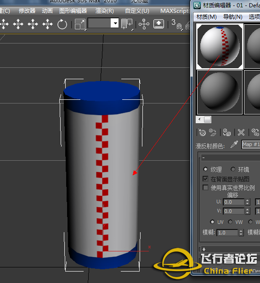The height and width of the screenshot is (283, 260).
Task: Click the U offset input field
Action: point(234,202)
